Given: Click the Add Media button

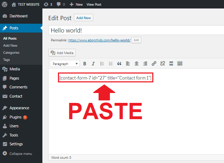Looking at the screenshot, I should 62,53.
